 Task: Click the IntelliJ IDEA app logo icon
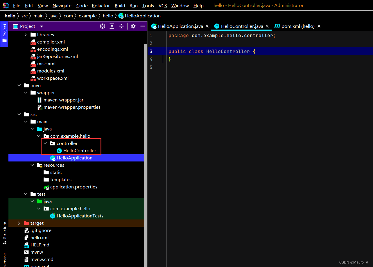(x=6, y=5)
